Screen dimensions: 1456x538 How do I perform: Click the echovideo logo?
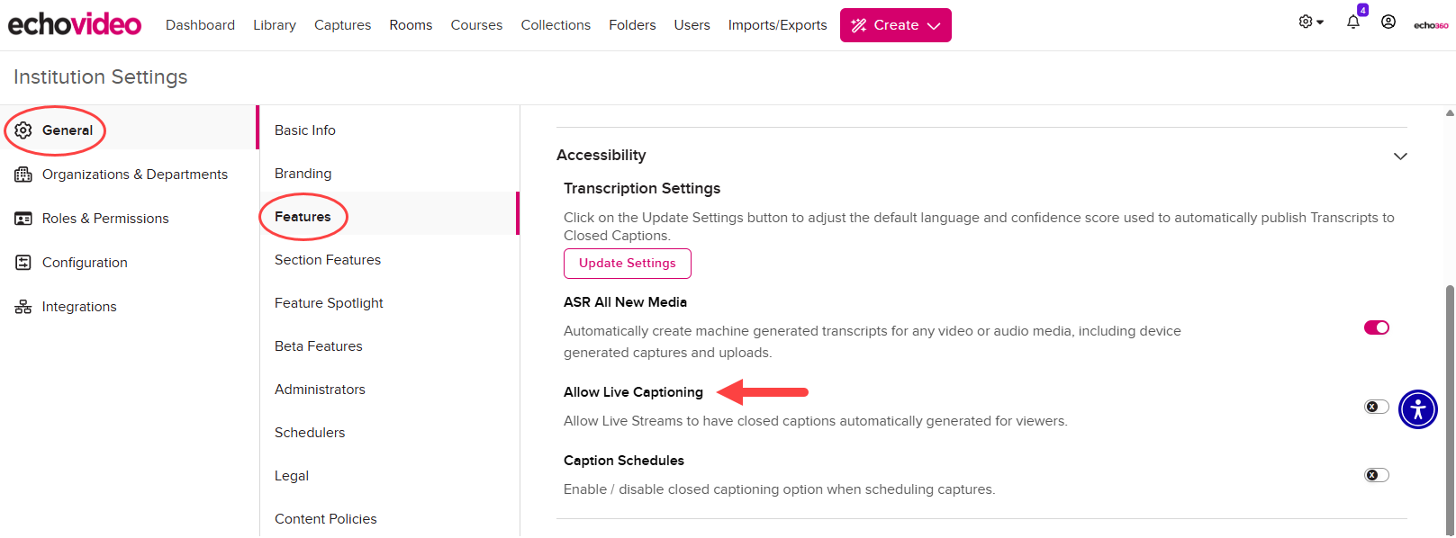(74, 24)
